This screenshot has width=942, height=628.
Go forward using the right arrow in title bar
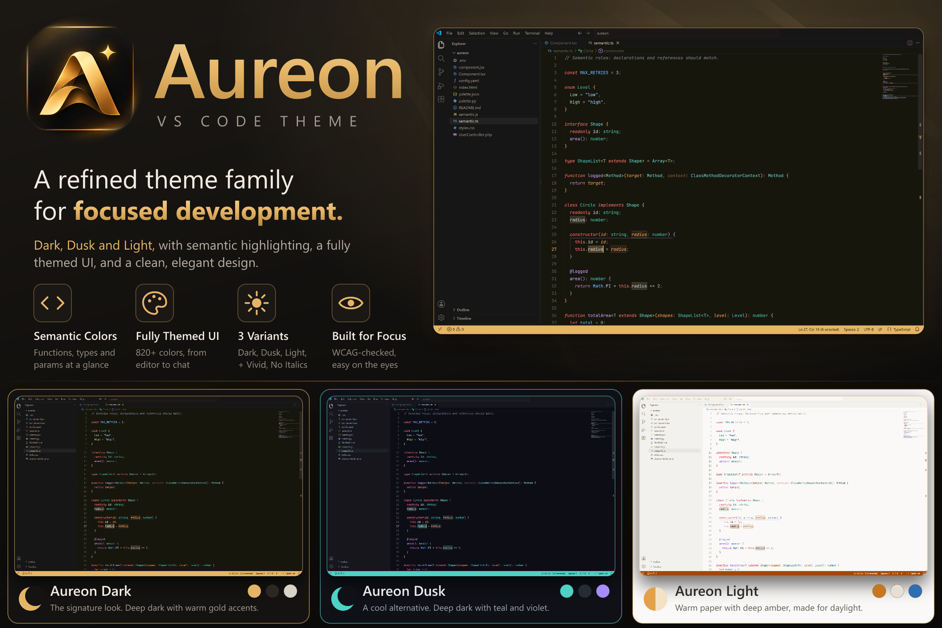tap(588, 33)
